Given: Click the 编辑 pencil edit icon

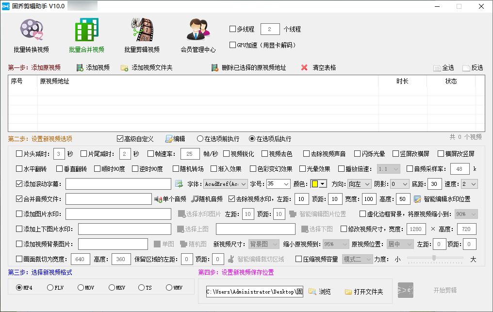Looking at the screenshot, I should 169,138.
